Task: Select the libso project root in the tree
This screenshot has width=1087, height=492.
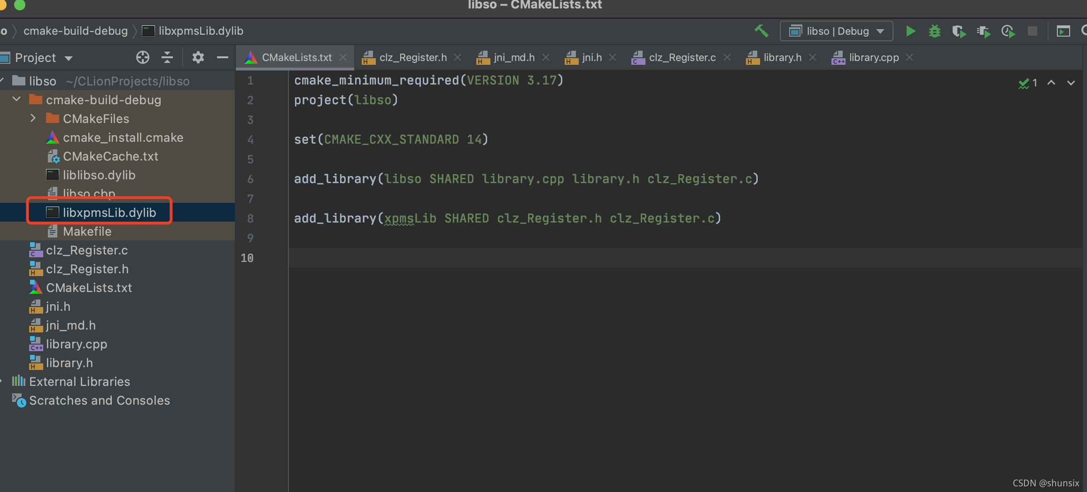Action: (x=117, y=81)
